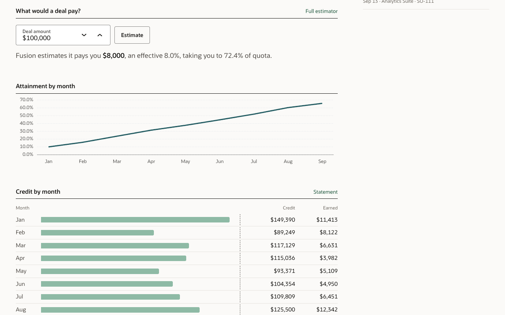
Task: Increase the Deal amount with up chevron
Action: (100, 35)
